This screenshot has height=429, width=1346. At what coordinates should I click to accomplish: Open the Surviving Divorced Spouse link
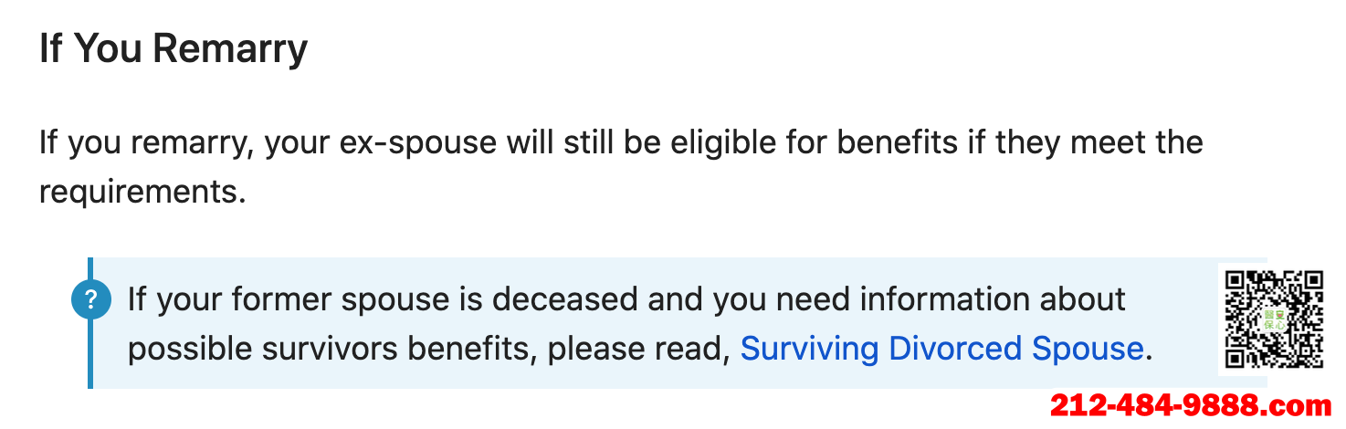pos(941,349)
